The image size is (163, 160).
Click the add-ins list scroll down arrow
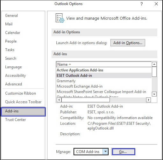154,94
